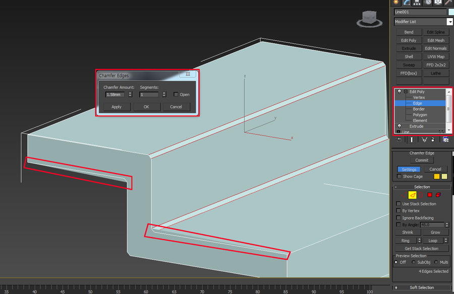Open the Create panel tab
This screenshot has height=294, width=454.
[x=396, y=3]
